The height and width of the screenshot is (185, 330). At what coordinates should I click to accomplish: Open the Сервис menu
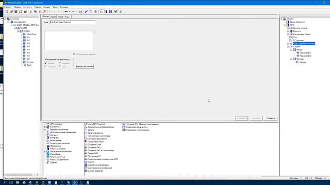(x=46, y=7)
